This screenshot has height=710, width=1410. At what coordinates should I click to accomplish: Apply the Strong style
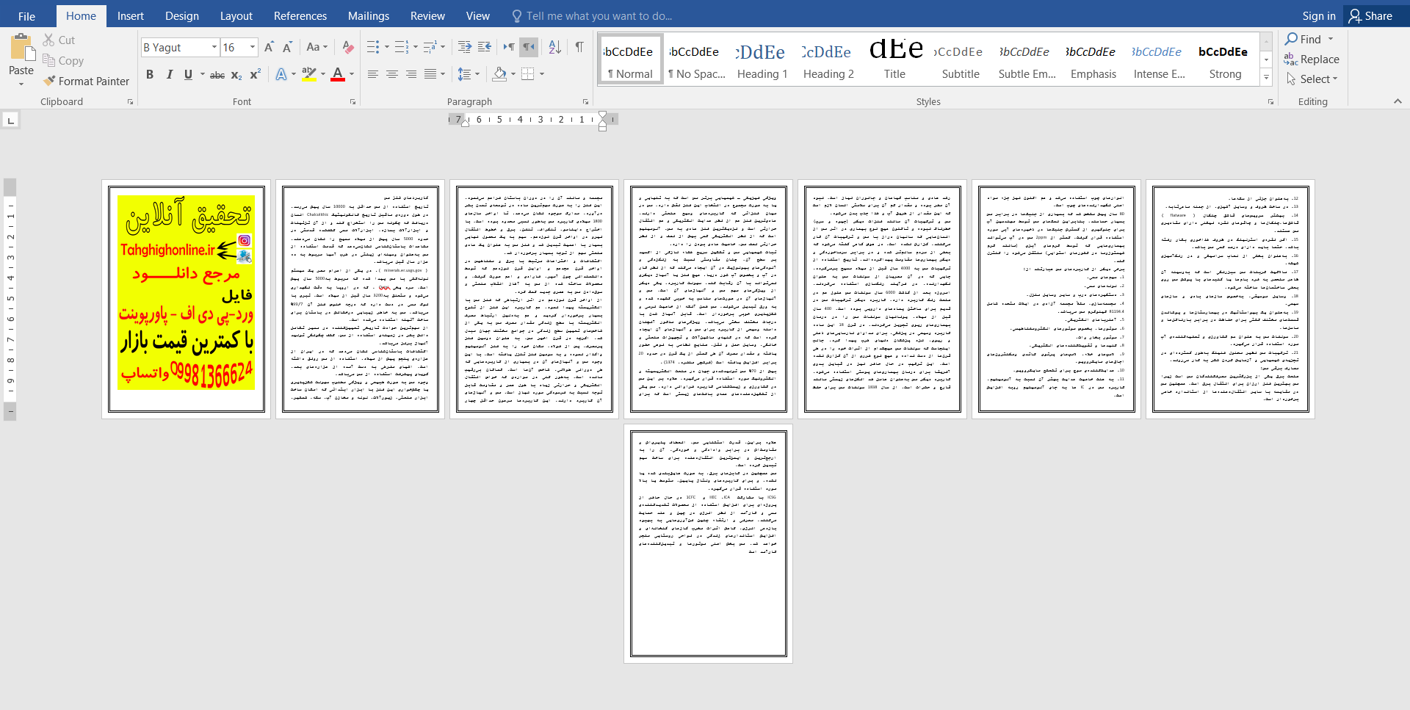1225,59
